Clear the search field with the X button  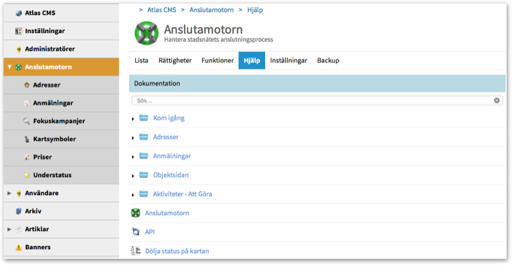pos(497,100)
